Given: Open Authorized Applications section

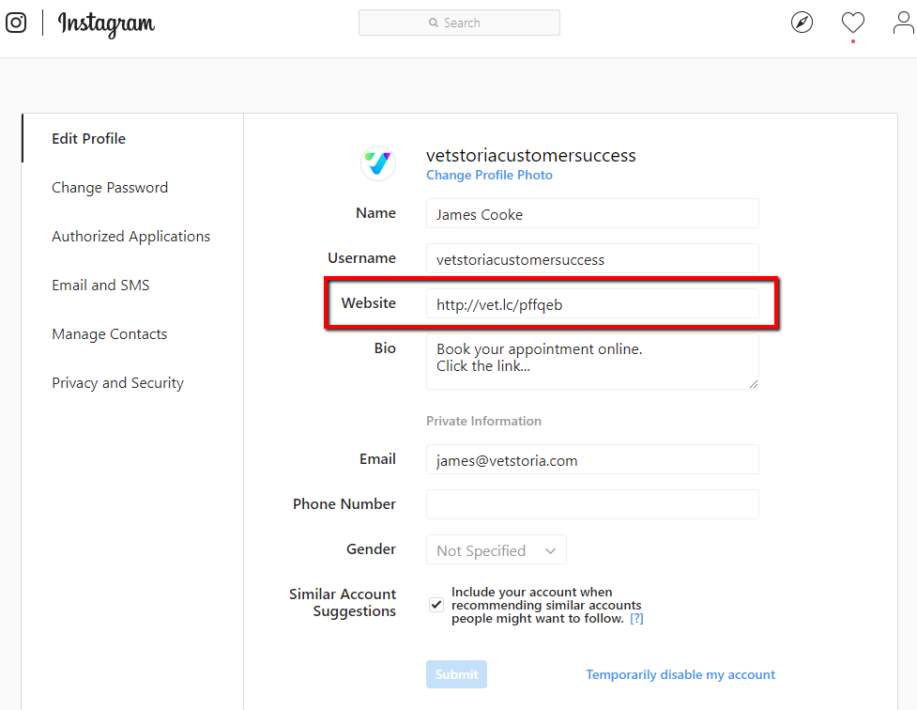Looking at the screenshot, I should click(131, 237).
